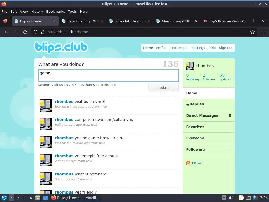Viewport: 269px width, 202px height.
Task: Click the desktop start menu icon
Action: [x=4, y=198]
